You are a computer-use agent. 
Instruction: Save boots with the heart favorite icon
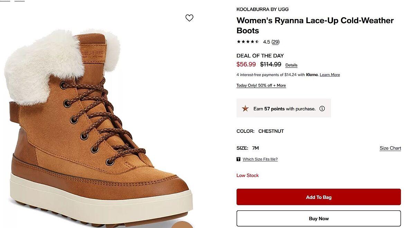click(x=189, y=18)
